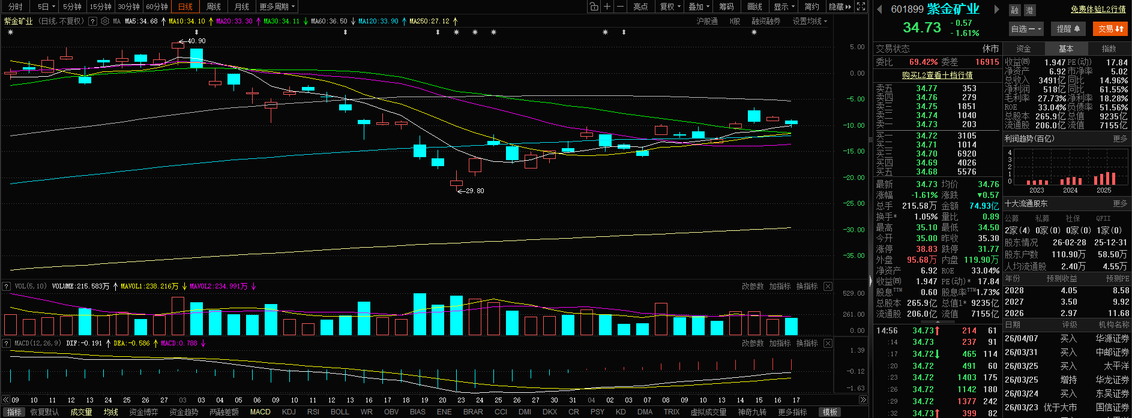Open 自选 watchlist dropdown

(1026, 29)
